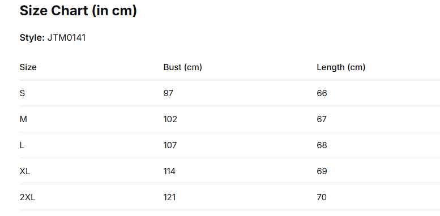
Task: Click the bust value 102
Action: 170,119
